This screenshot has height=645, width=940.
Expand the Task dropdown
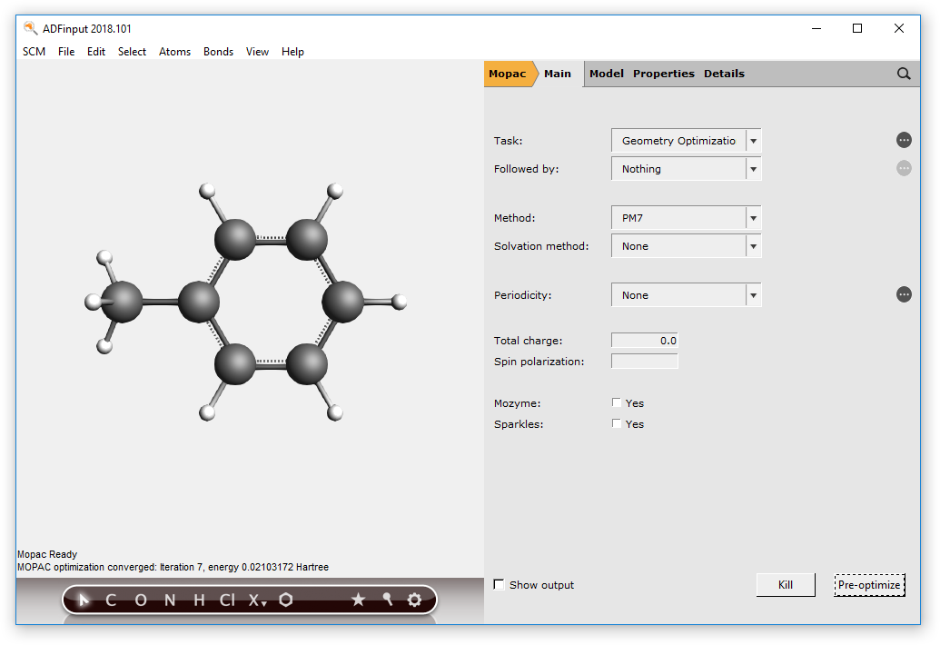(x=753, y=141)
